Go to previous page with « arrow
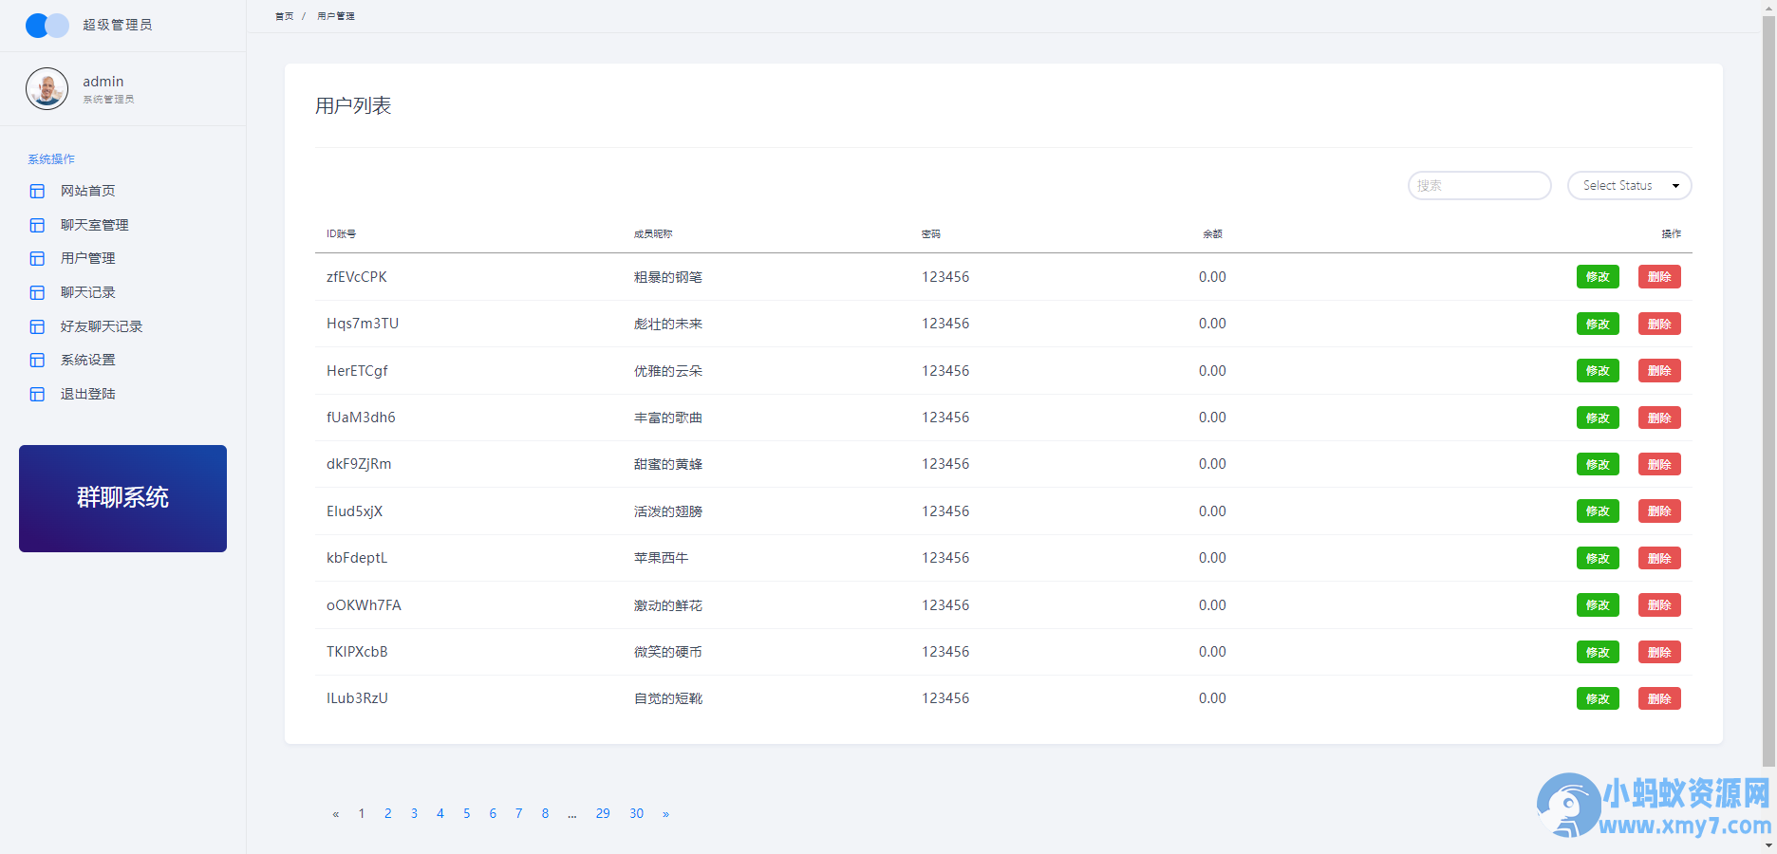Image resolution: width=1777 pixels, height=854 pixels. click(335, 814)
